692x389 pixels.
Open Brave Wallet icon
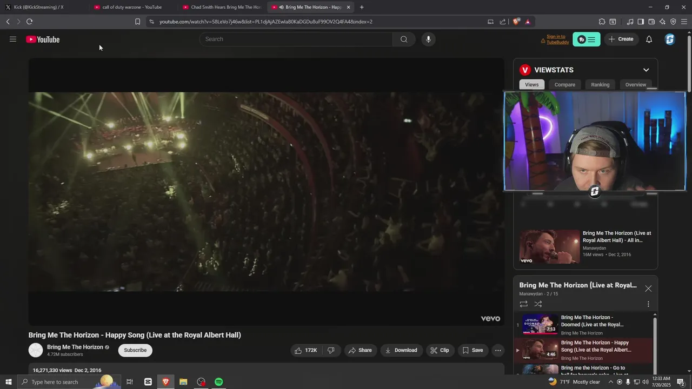[651, 22]
